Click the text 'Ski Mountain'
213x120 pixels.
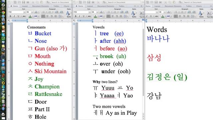click(51, 71)
